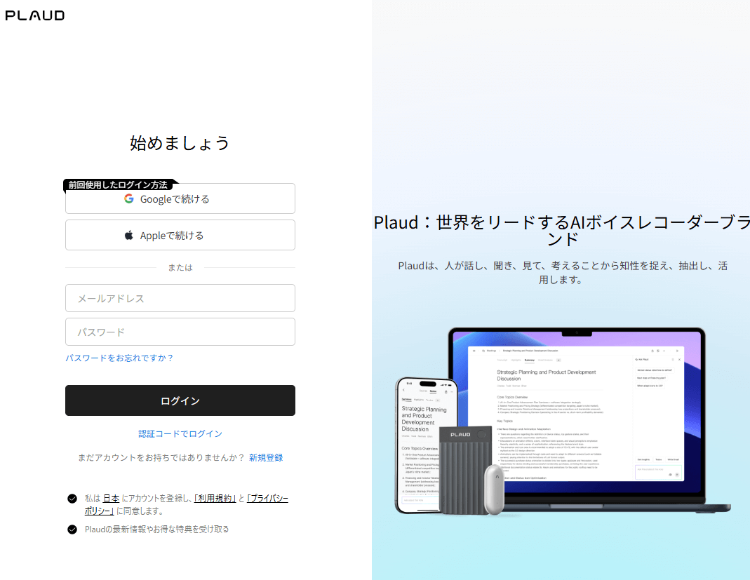Uncheck the terms and privacy agreement checkbox
Viewport: 750px width, 580px height.
point(72,499)
